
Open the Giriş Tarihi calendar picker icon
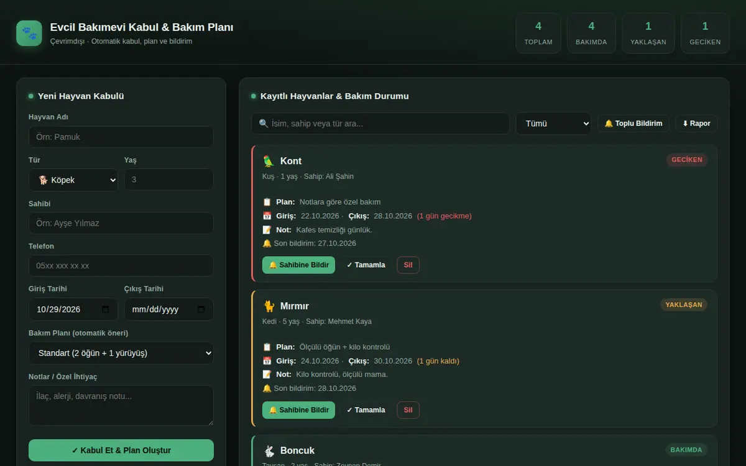[x=106, y=309]
